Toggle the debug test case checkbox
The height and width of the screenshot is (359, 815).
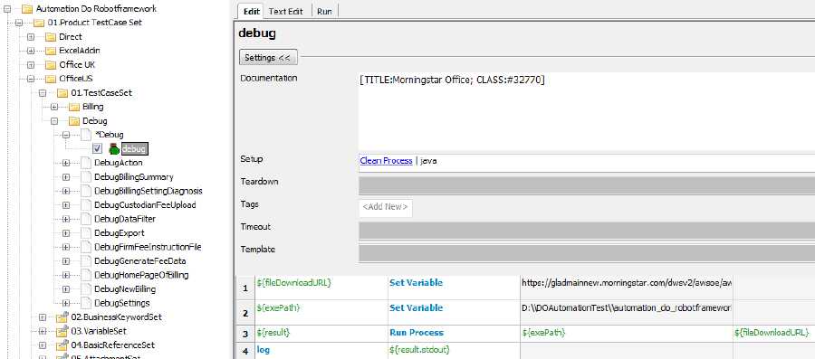(x=97, y=149)
